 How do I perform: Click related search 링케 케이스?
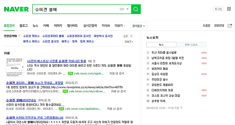point(87,41)
